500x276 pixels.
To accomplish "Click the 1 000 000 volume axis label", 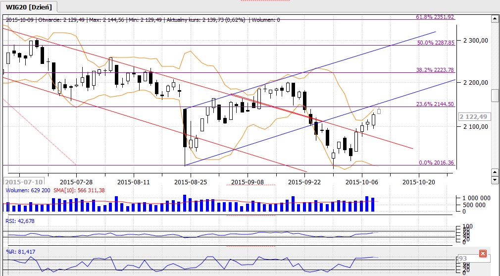I will click(x=475, y=198).
